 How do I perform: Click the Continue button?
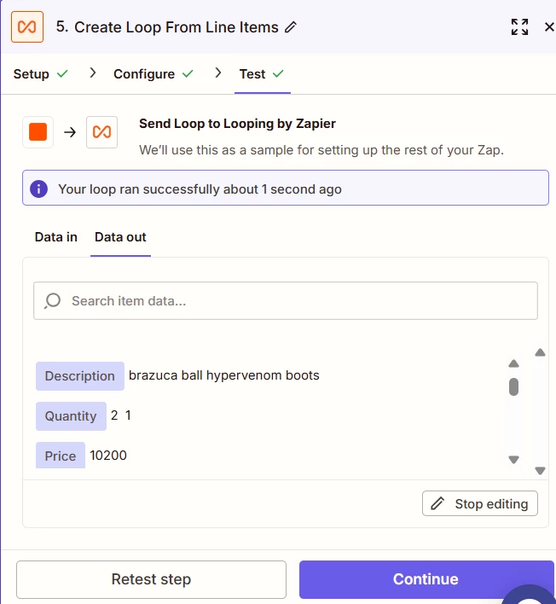pos(426,579)
